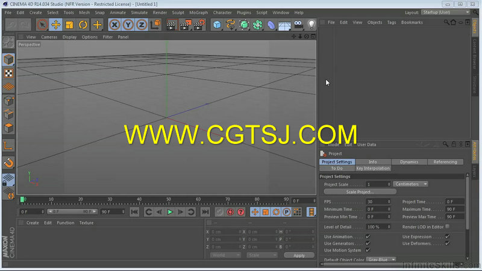The image size is (482, 271).
Task: Open the spline tools icon
Action: tap(230, 25)
